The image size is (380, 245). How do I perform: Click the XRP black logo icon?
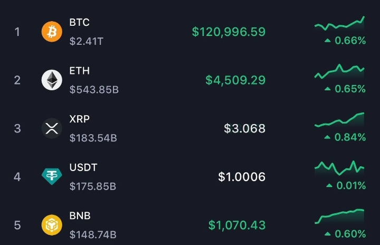coord(52,128)
